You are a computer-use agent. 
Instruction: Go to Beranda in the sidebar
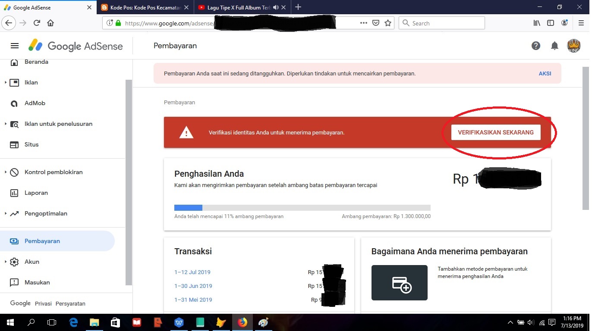click(x=36, y=62)
